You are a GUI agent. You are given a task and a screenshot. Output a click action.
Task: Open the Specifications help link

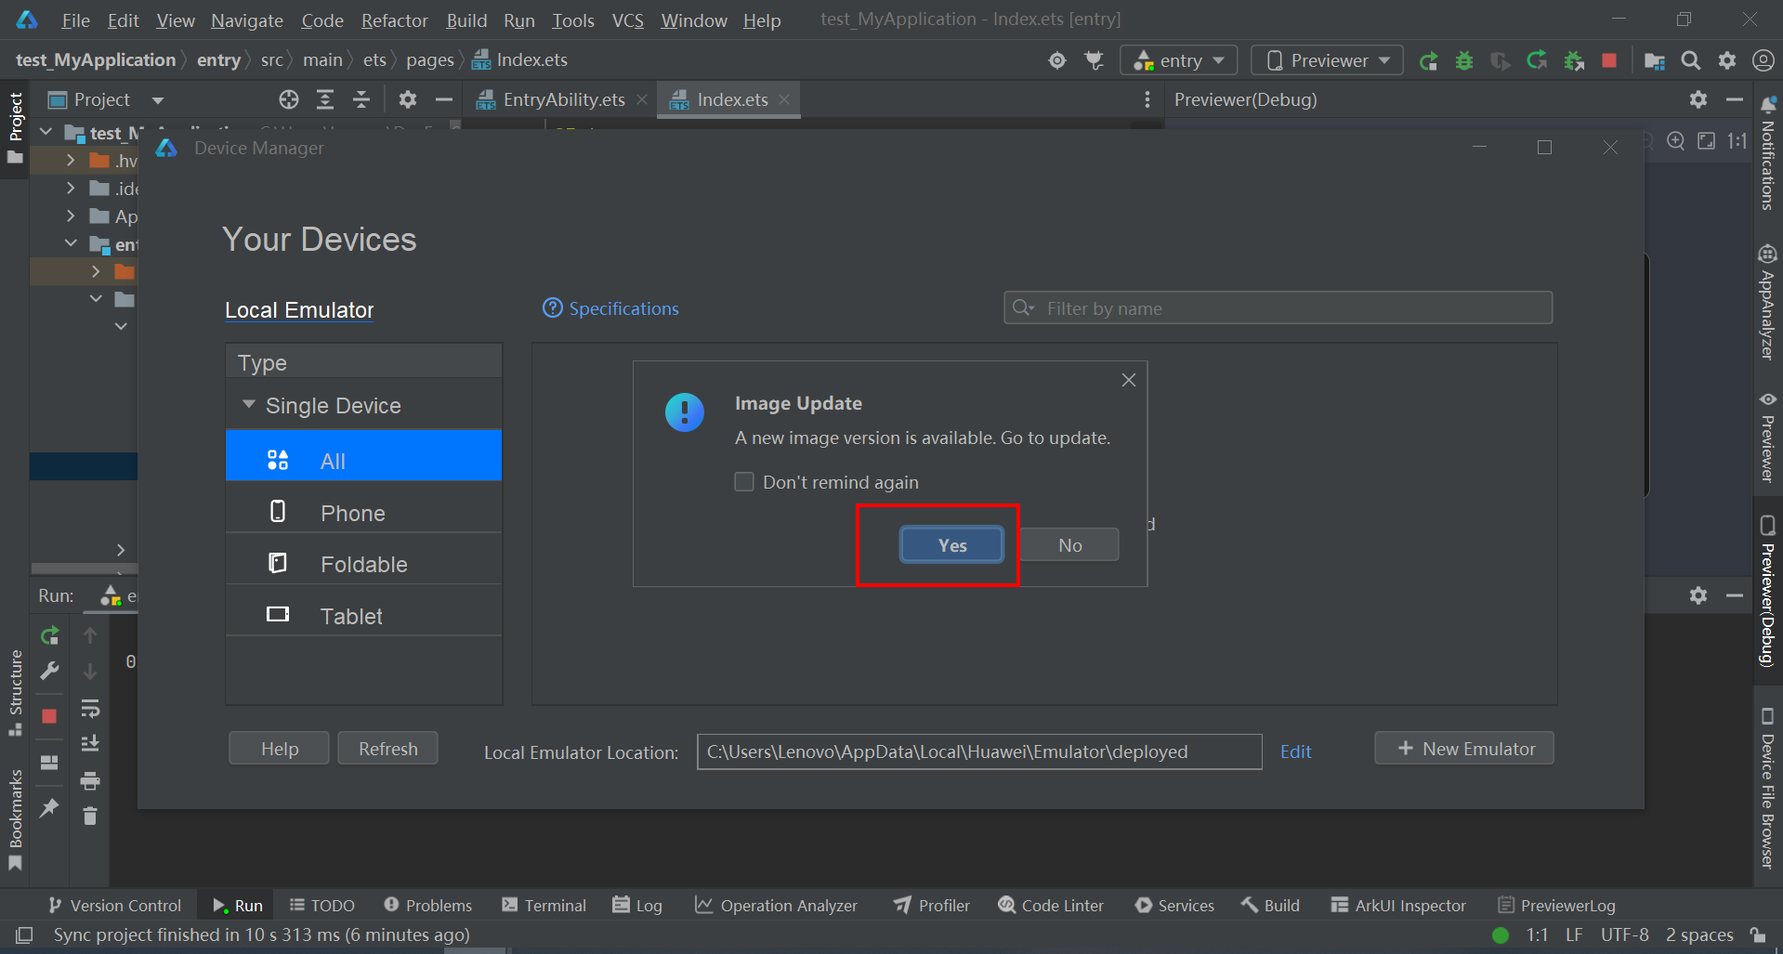coord(610,308)
